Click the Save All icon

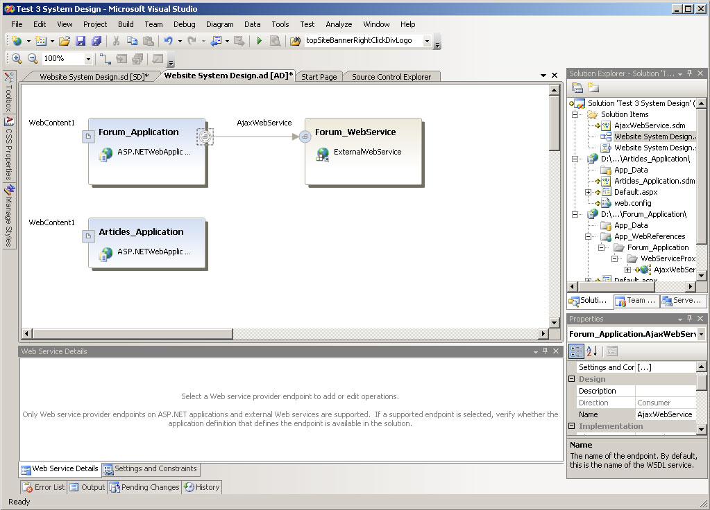(96, 41)
